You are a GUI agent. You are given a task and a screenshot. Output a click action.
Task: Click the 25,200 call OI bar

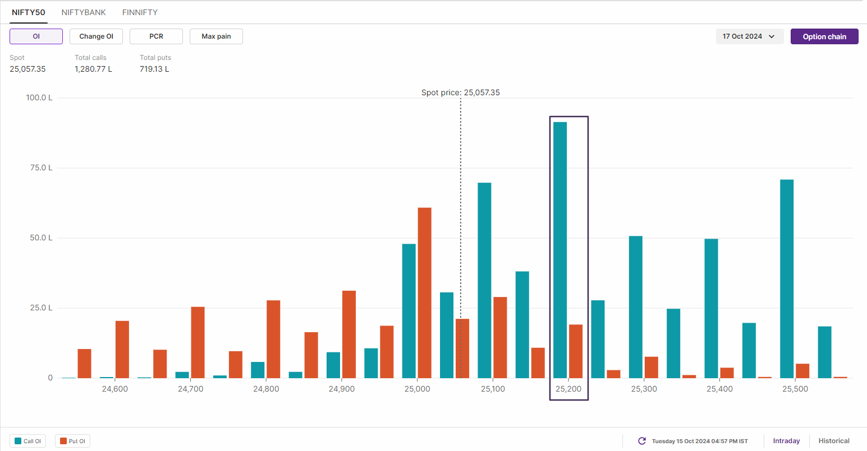(x=560, y=250)
